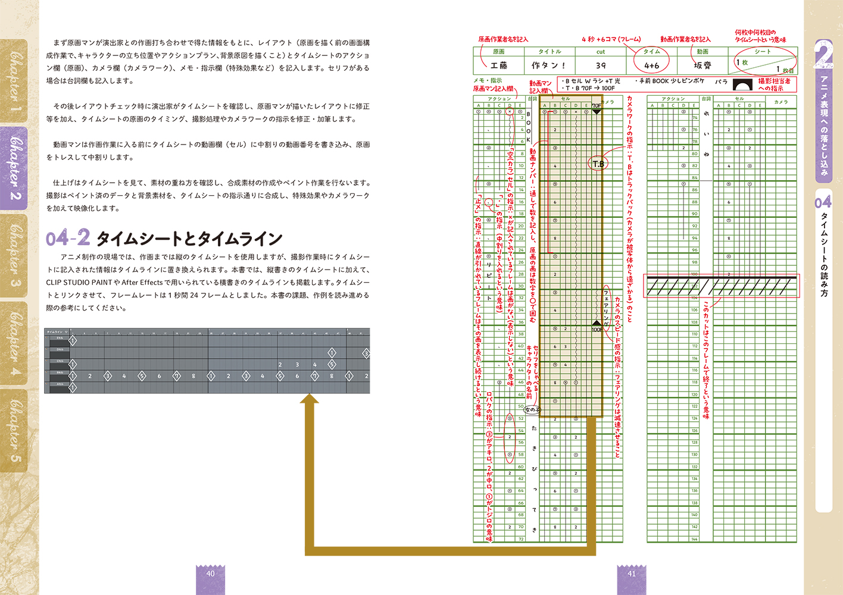Screen dimensions: 843x595
Task: Click the circled 女の子 character label
Action: tap(532, 409)
